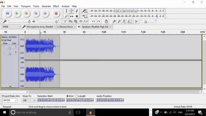The image size is (206, 116).
Task: Click the Copy icon in the edit toolbar
Action: [70, 21]
